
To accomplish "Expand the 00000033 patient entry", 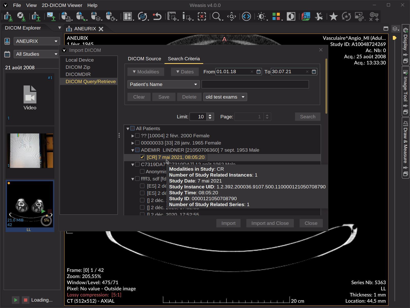I will (x=132, y=143).
